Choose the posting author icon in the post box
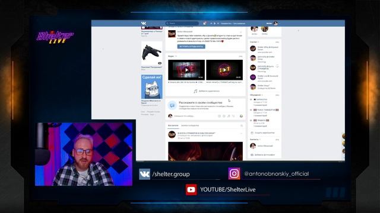 [x=241, y=116]
